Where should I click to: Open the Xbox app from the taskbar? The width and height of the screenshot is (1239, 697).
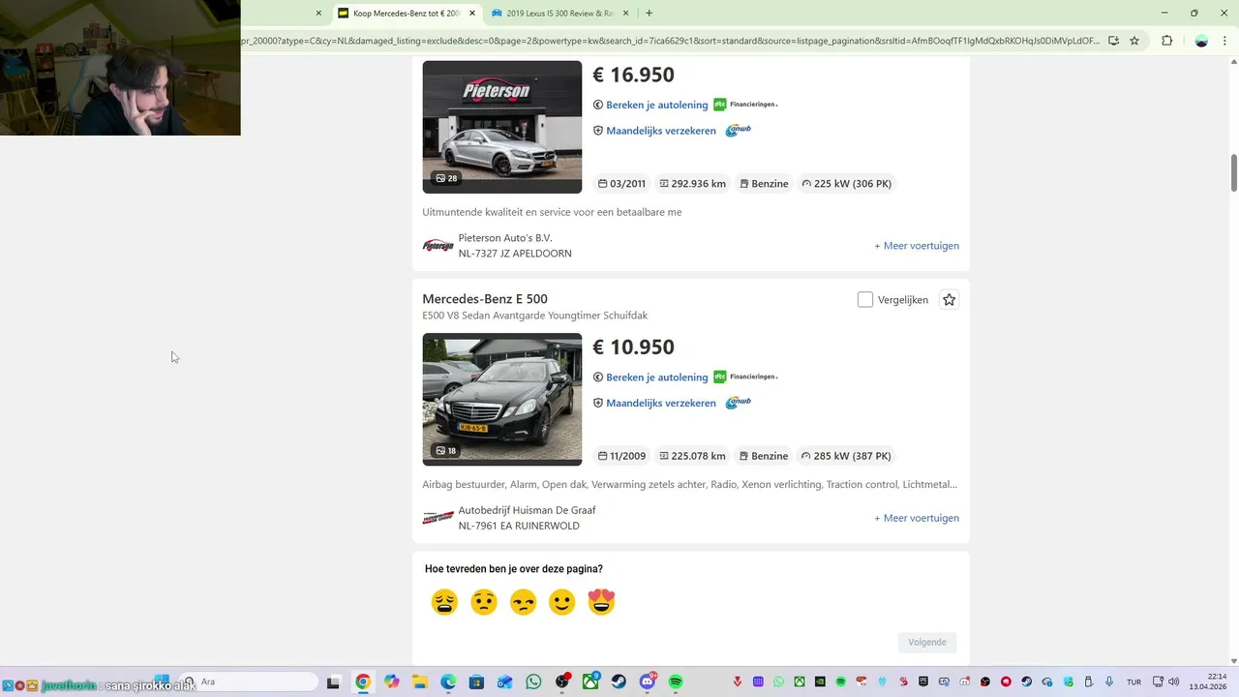(590, 682)
